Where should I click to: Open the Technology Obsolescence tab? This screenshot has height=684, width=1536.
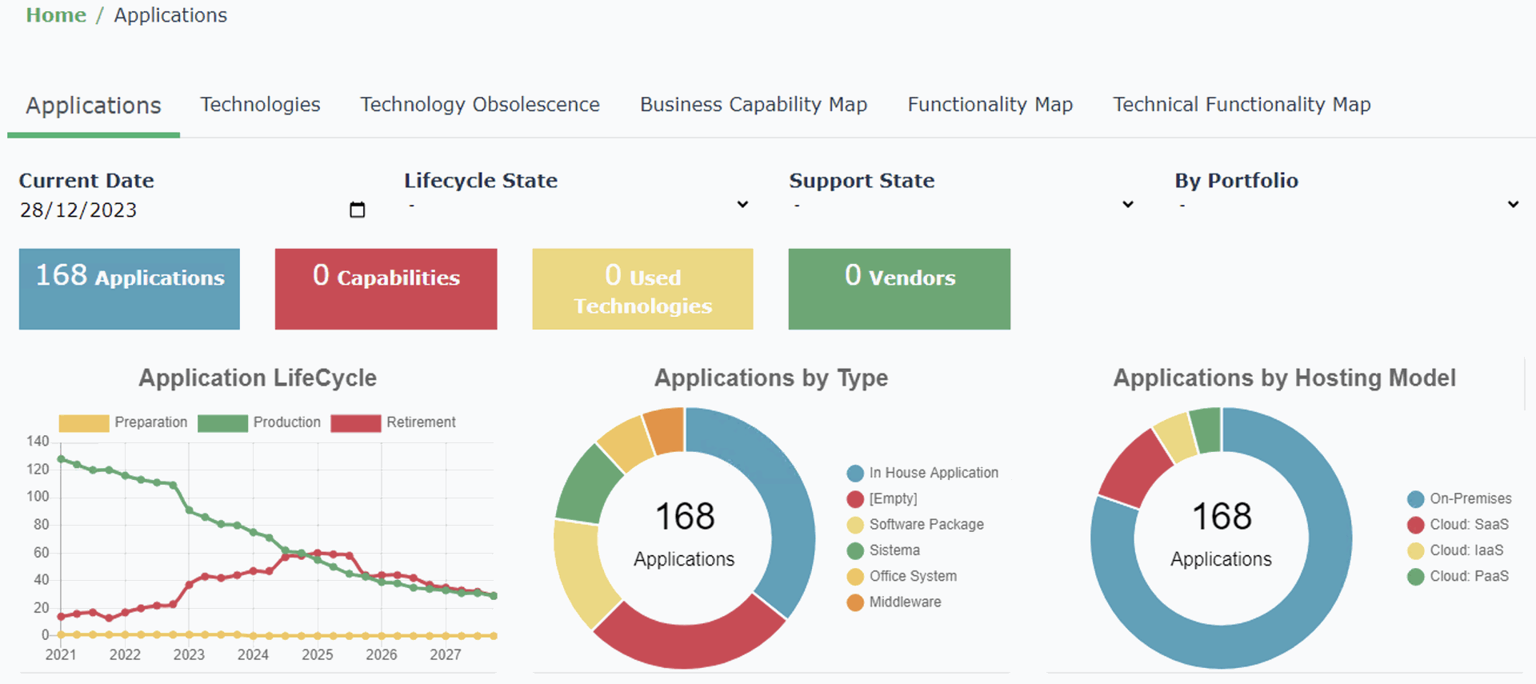pyautogui.click(x=480, y=105)
